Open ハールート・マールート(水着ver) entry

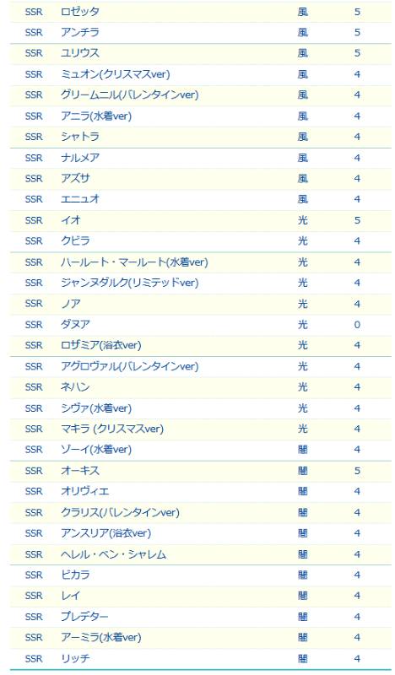click(134, 262)
